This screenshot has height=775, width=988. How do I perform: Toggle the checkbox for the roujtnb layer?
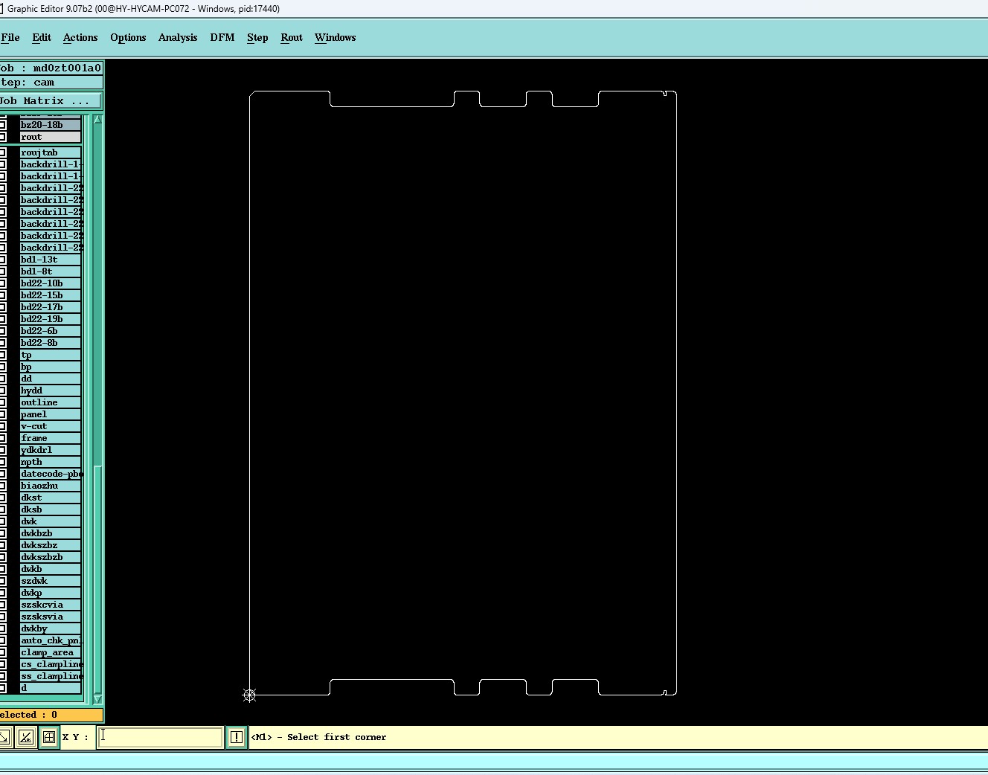tap(2, 152)
